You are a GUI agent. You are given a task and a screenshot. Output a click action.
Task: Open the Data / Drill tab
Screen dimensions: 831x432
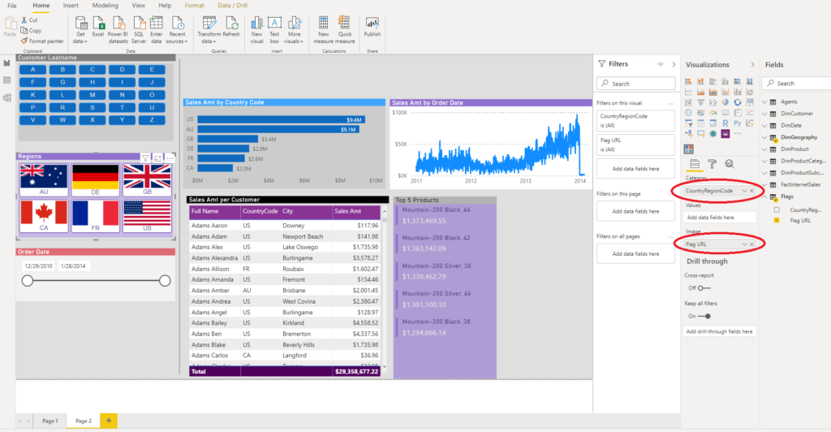click(233, 6)
